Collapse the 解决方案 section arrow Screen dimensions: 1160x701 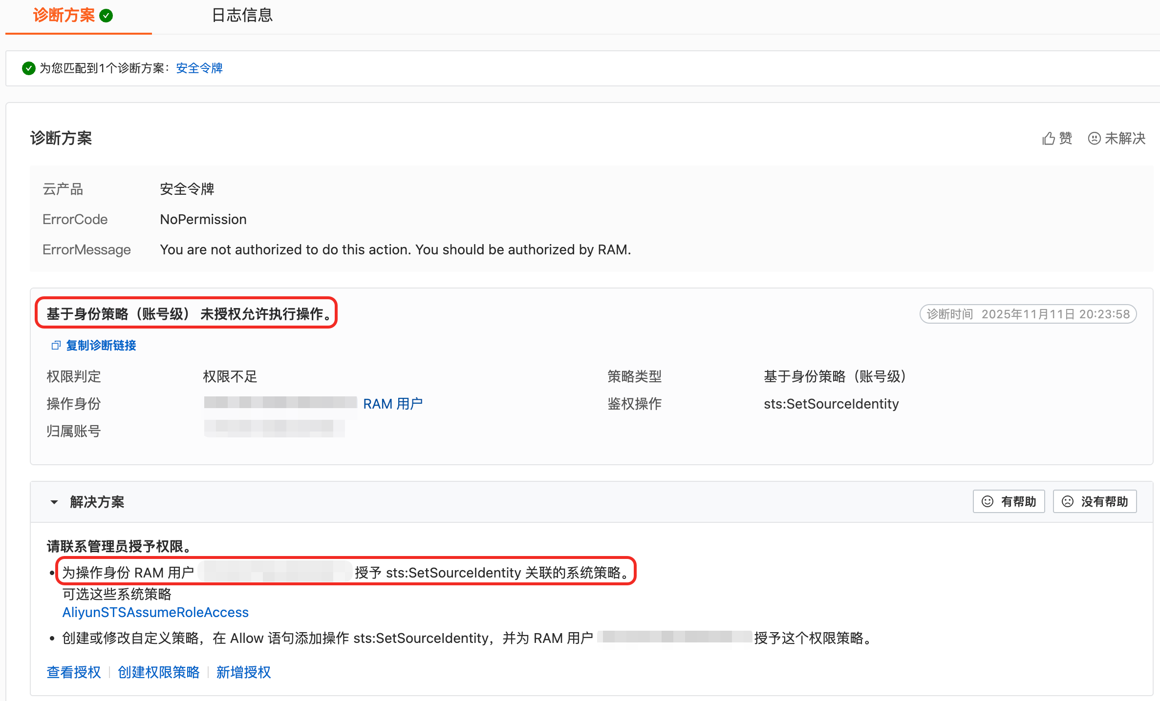[54, 502]
